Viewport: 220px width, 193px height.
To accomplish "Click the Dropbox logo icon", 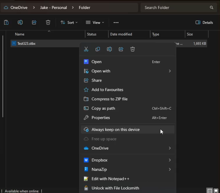I will [86, 160].
